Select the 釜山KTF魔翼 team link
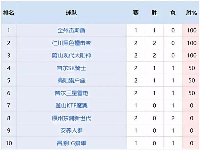 tap(72, 106)
